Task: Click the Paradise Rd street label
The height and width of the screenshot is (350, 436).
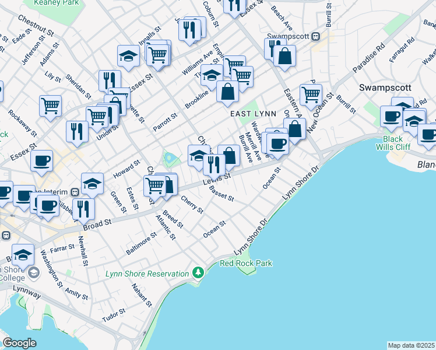Action: coord(369,57)
